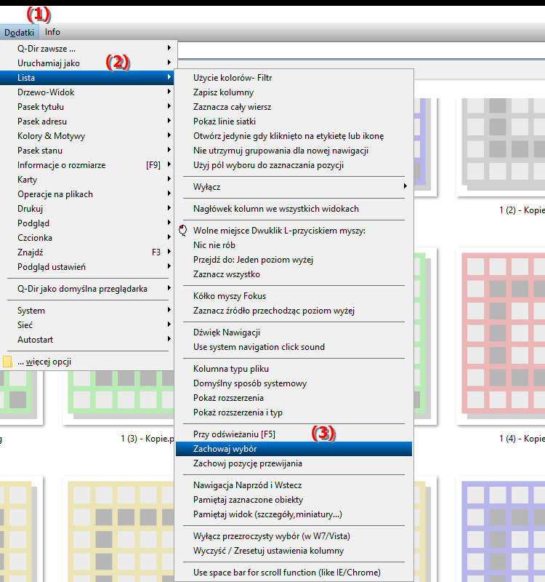Image resolution: width=545 pixels, height=582 pixels.
Task: Open Informacje o rozmiarze submenu
Action: [88, 165]
